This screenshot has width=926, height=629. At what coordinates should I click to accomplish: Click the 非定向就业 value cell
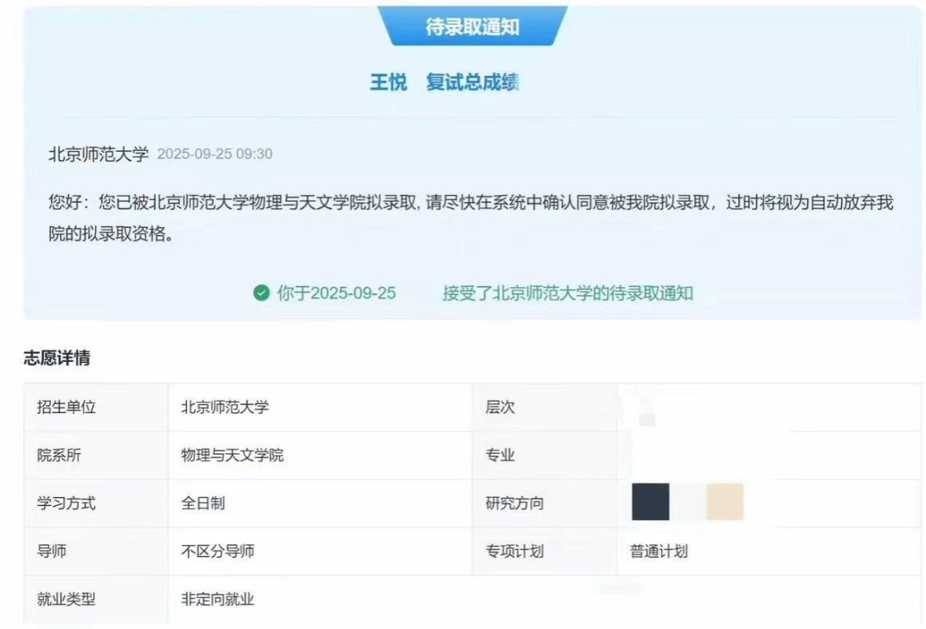coord(218,599)
